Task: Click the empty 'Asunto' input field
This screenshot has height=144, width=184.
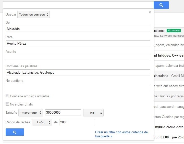Action: (x=78, y=58)
